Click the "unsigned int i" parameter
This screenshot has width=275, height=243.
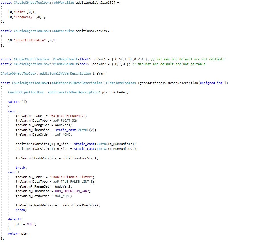(x=213, y=83)
